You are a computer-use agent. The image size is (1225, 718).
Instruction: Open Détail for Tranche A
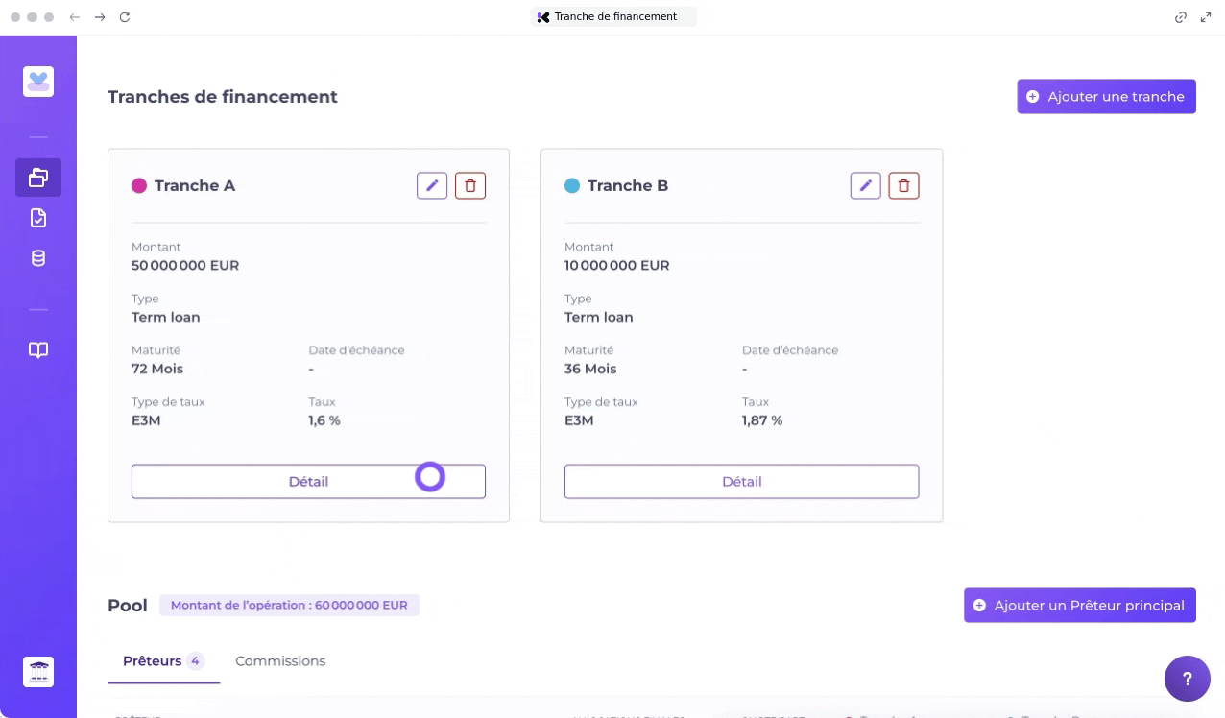click(x=308, y=482)
